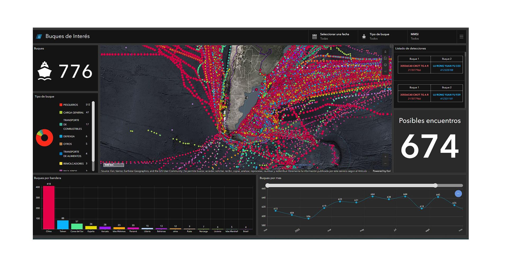Collapse map toolbar with double-up chevron
This screenshot has width=508, height=267.
coord(385,52)
